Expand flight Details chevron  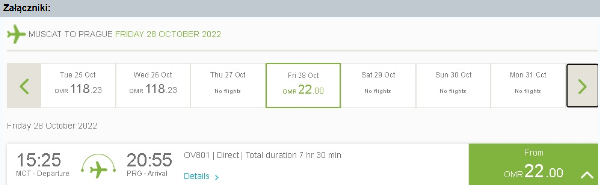(x=217, y=177)
